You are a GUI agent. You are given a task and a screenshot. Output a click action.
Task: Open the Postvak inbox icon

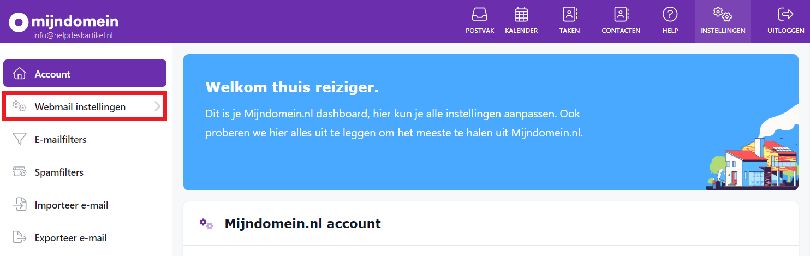click(x=480, y=14)
